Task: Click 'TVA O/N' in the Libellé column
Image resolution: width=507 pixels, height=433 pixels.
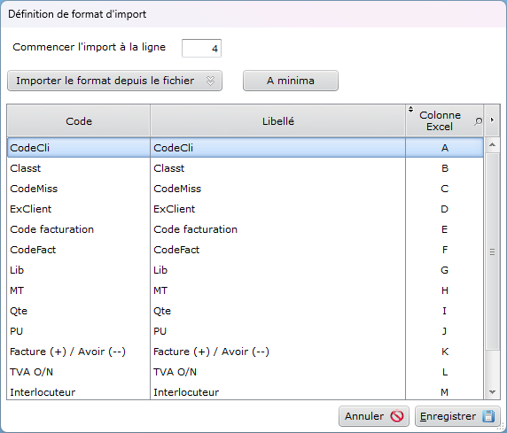Action: [x=277, y=372]
